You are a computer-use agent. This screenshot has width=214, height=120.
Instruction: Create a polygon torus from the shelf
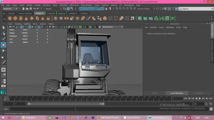click(37, 18)
